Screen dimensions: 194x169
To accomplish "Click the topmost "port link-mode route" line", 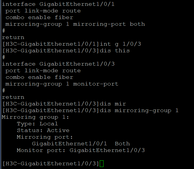I will pos(43,11).
